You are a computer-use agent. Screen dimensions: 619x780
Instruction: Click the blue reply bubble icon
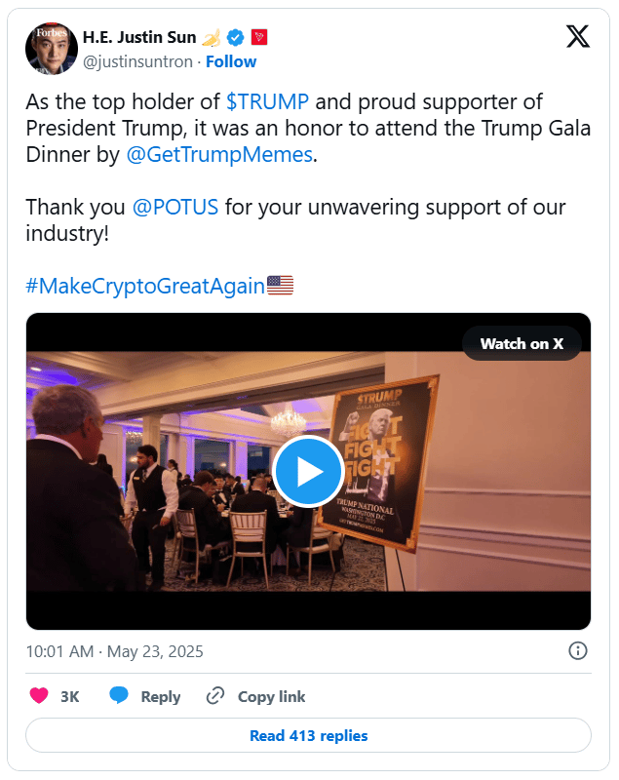pyautogui.click(x=119, y=695)
